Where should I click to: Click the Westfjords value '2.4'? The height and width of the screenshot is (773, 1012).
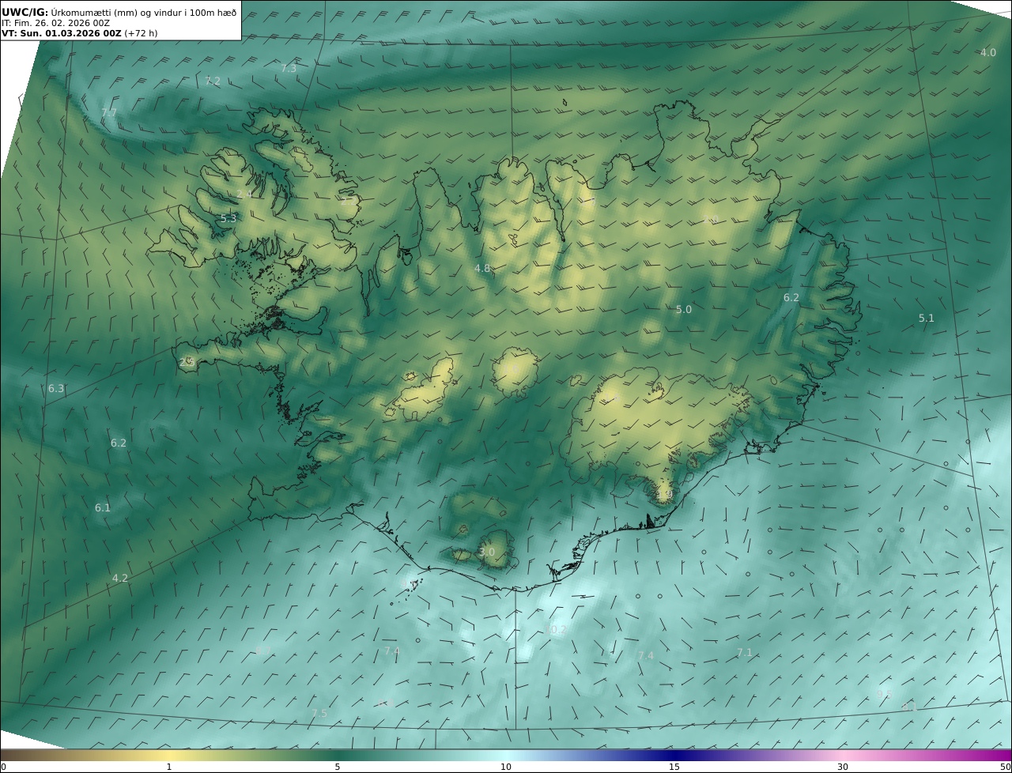244,194
